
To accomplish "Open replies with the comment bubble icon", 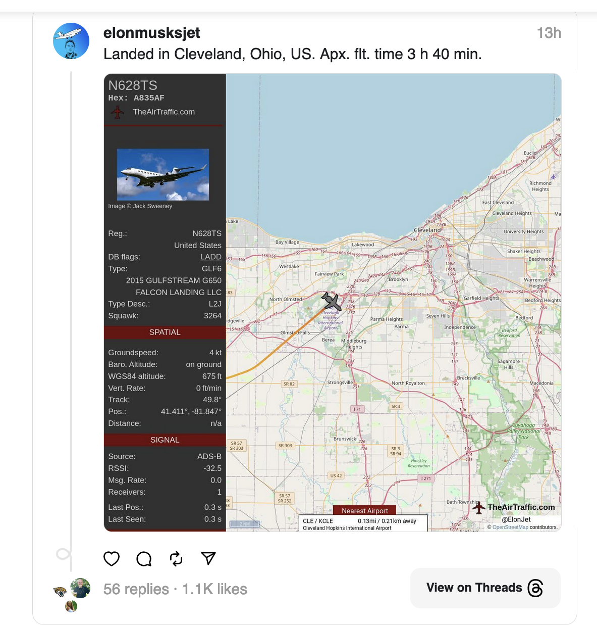I will pos(144,559).
